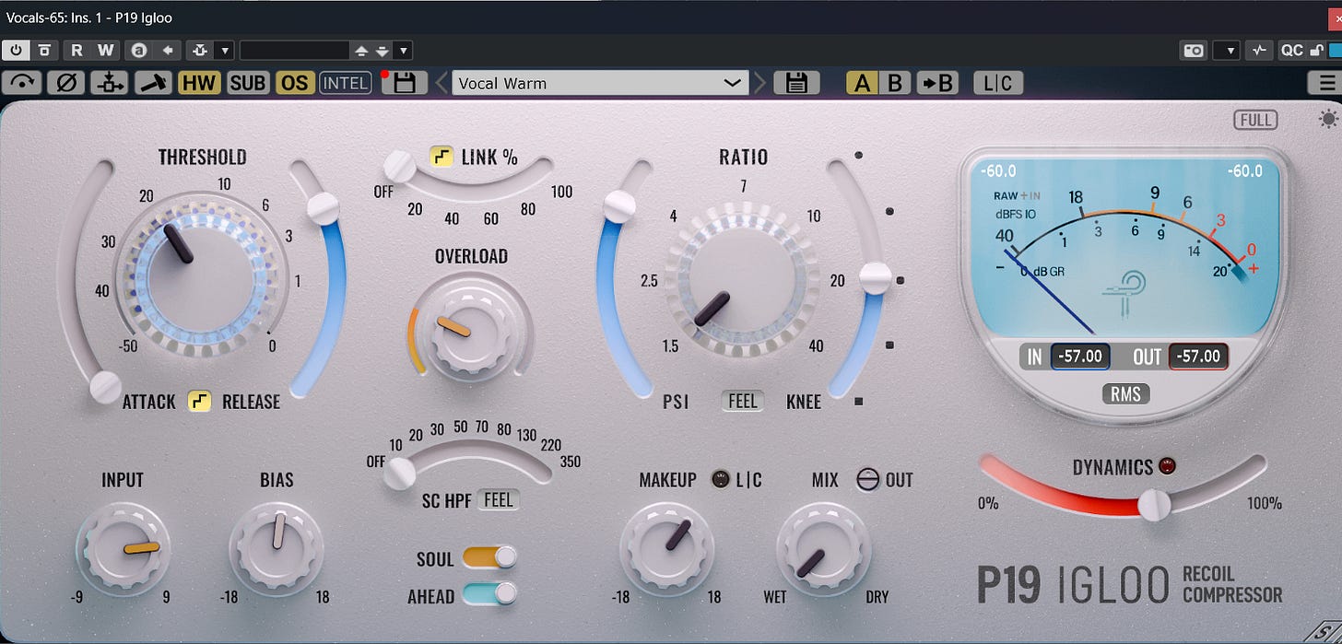
Task: Toggle the Link % step icon
Action: [x=441, y=156]
